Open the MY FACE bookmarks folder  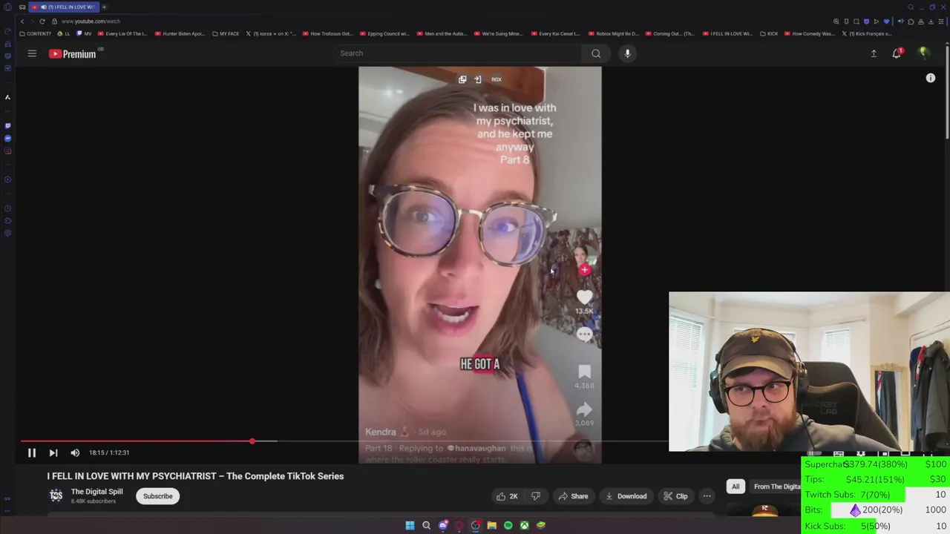[x=226, y=33]
